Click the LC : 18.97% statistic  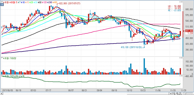click(174, 8)
